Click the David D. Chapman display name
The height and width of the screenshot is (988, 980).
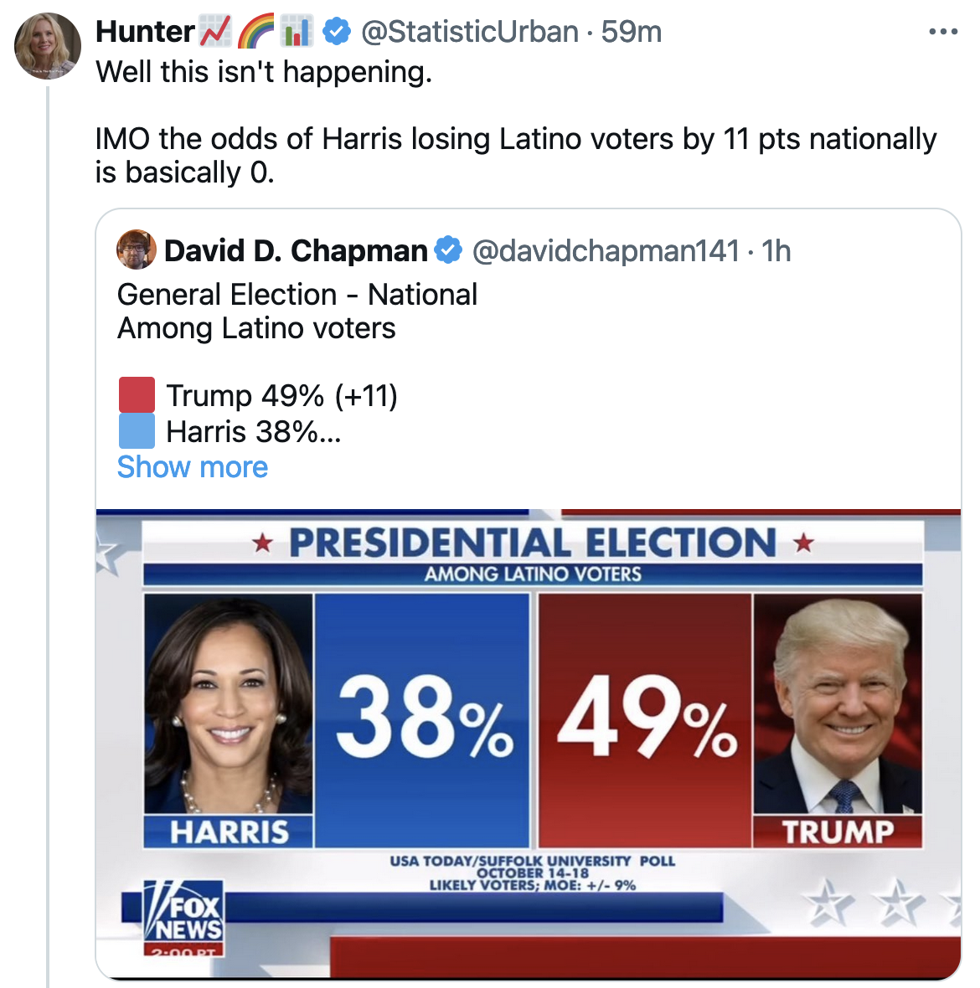(x=296, y=250)
